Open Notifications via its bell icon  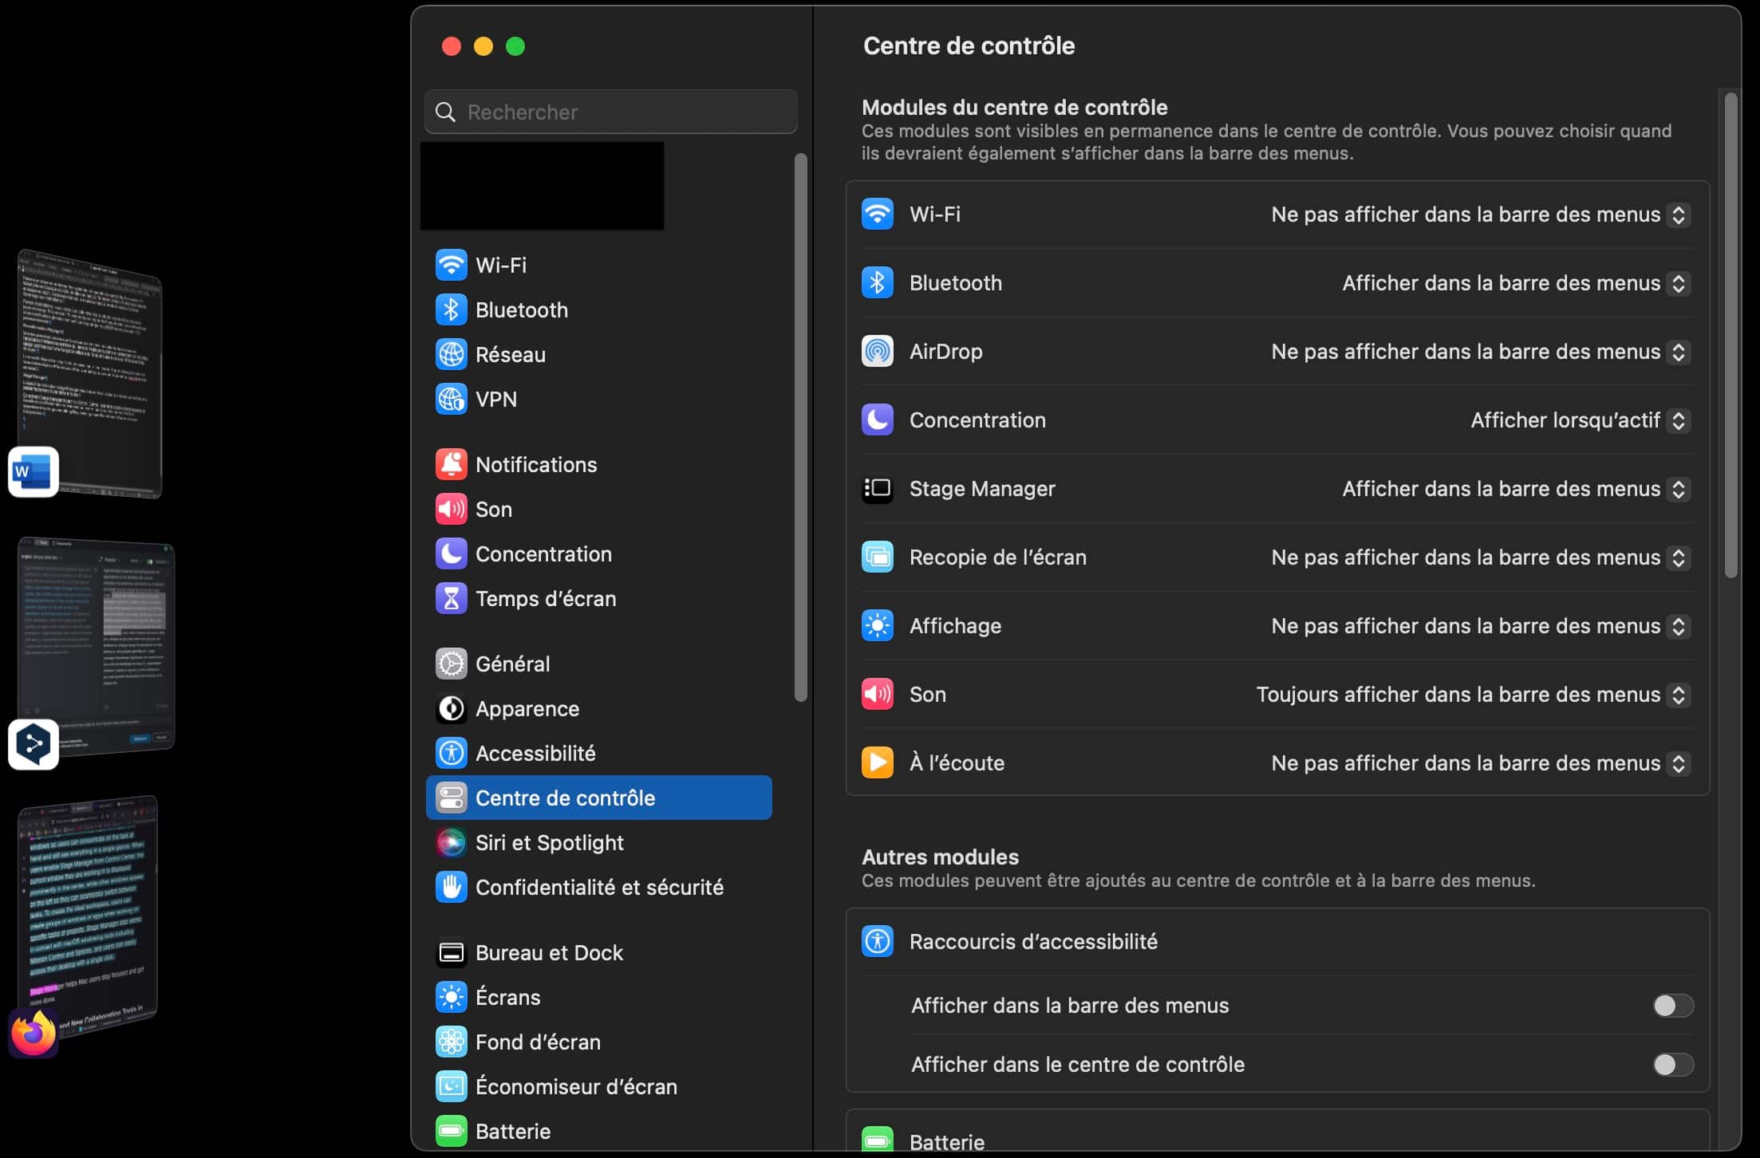tap(451, 464)
